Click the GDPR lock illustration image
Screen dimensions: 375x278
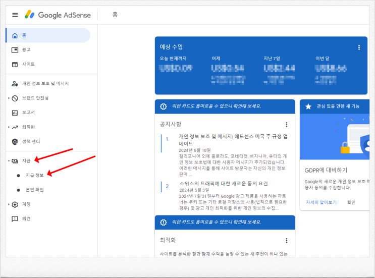(x=334, y=137)
